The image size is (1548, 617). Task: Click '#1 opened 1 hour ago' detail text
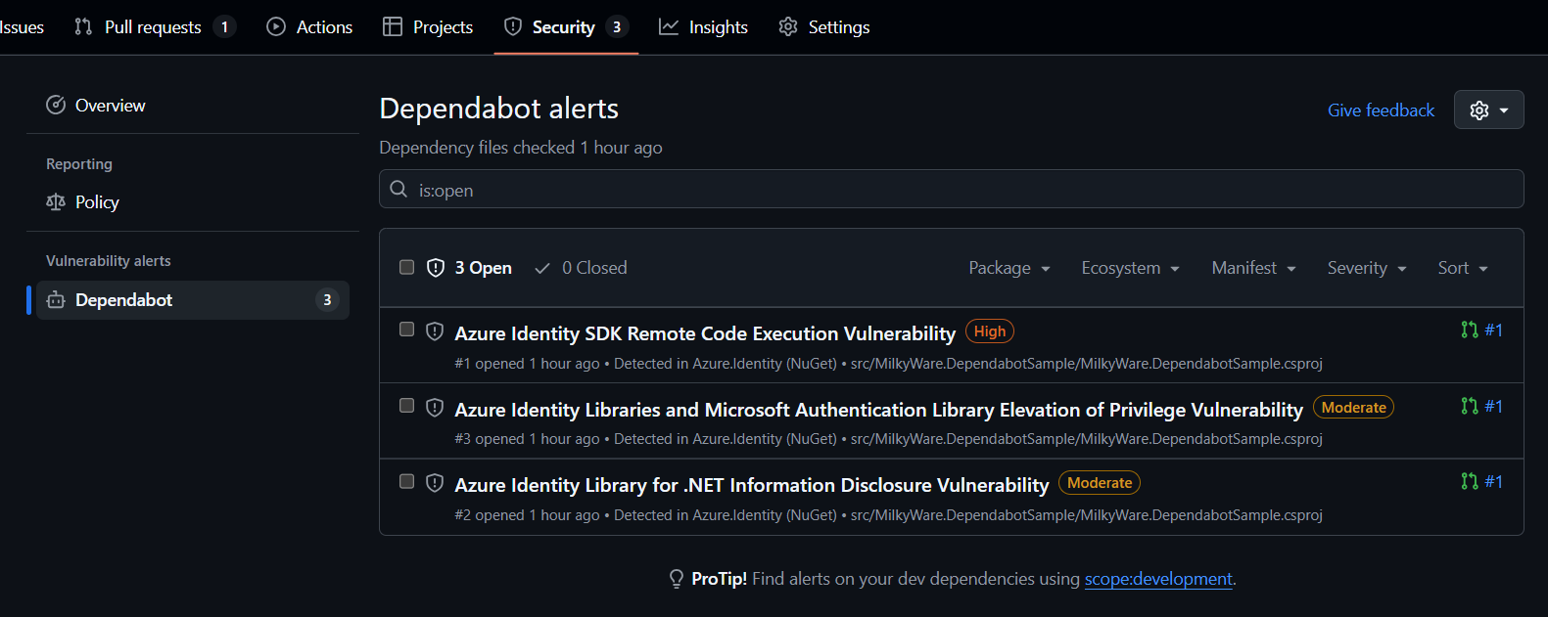[527, 364]
